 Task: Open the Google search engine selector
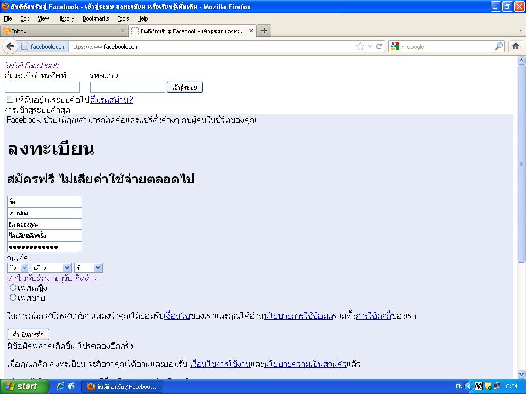(x=397, y=47)
